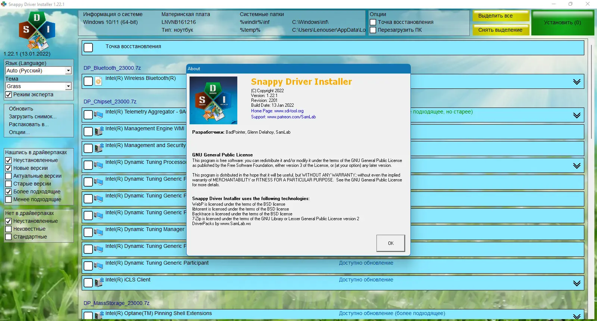Click Распаковать в... menu item
The height and width of the screenshot is (321, 597).
tap(29, 124)
